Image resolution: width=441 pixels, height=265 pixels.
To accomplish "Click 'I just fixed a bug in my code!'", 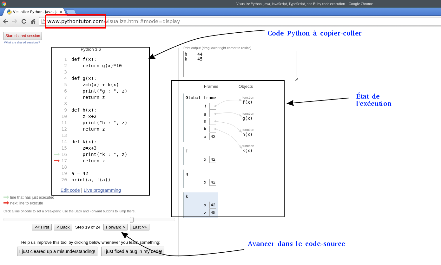I will coord(133,251).
